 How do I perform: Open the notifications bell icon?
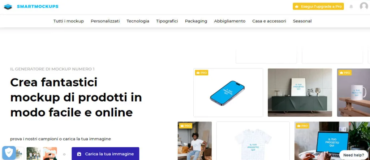tap(351, 6)
